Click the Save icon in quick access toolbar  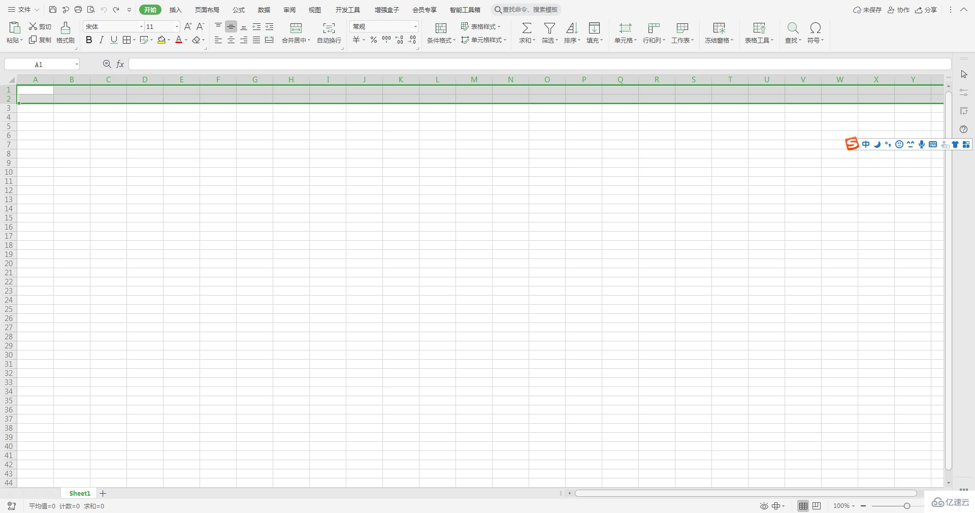click(53, 10)
